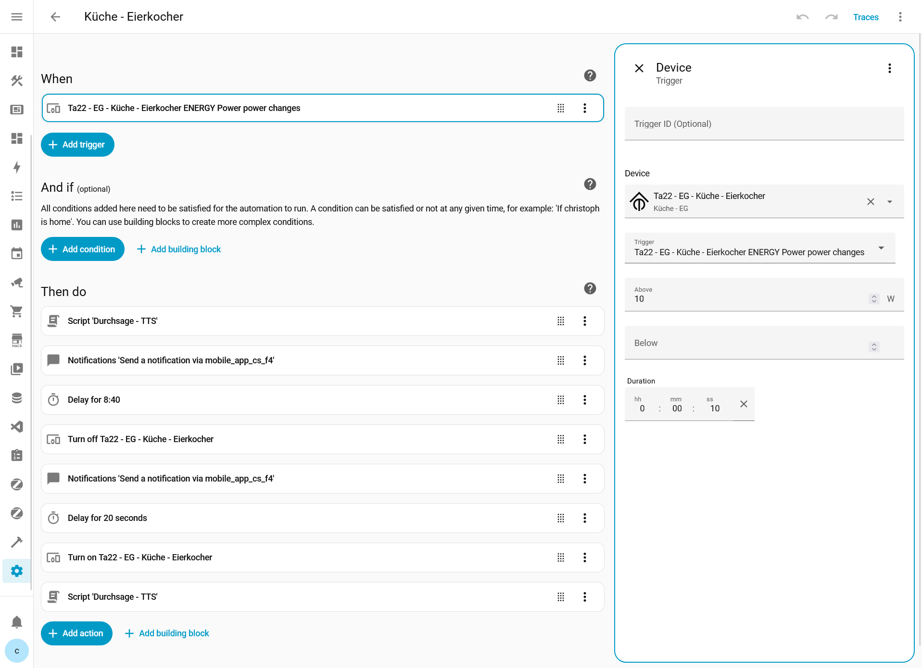Click the undo icon in header

pyautogui.click(x=802, y=17)
